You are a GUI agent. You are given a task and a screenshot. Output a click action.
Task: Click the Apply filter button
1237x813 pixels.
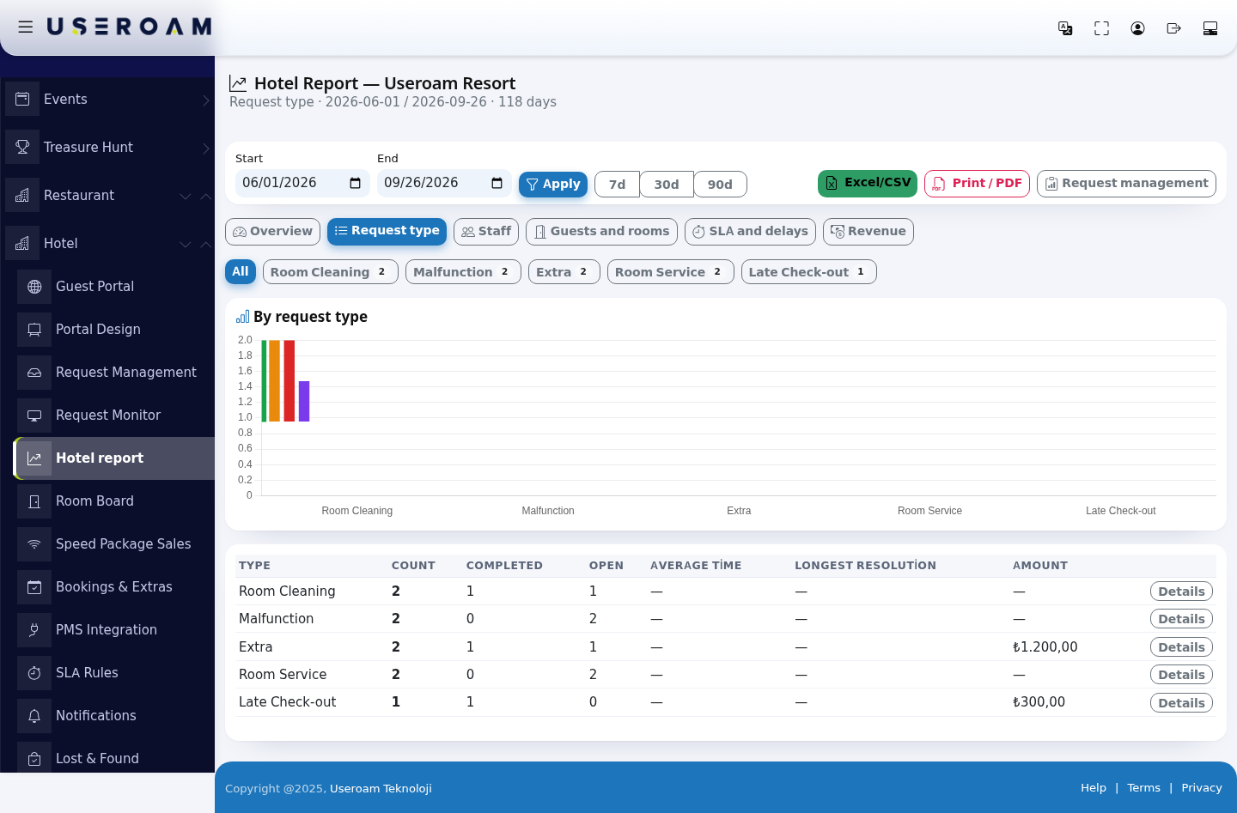553,184
